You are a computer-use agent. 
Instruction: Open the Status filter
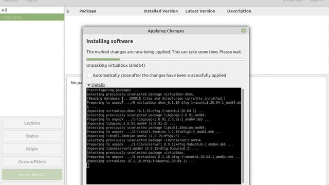[32, 136]
